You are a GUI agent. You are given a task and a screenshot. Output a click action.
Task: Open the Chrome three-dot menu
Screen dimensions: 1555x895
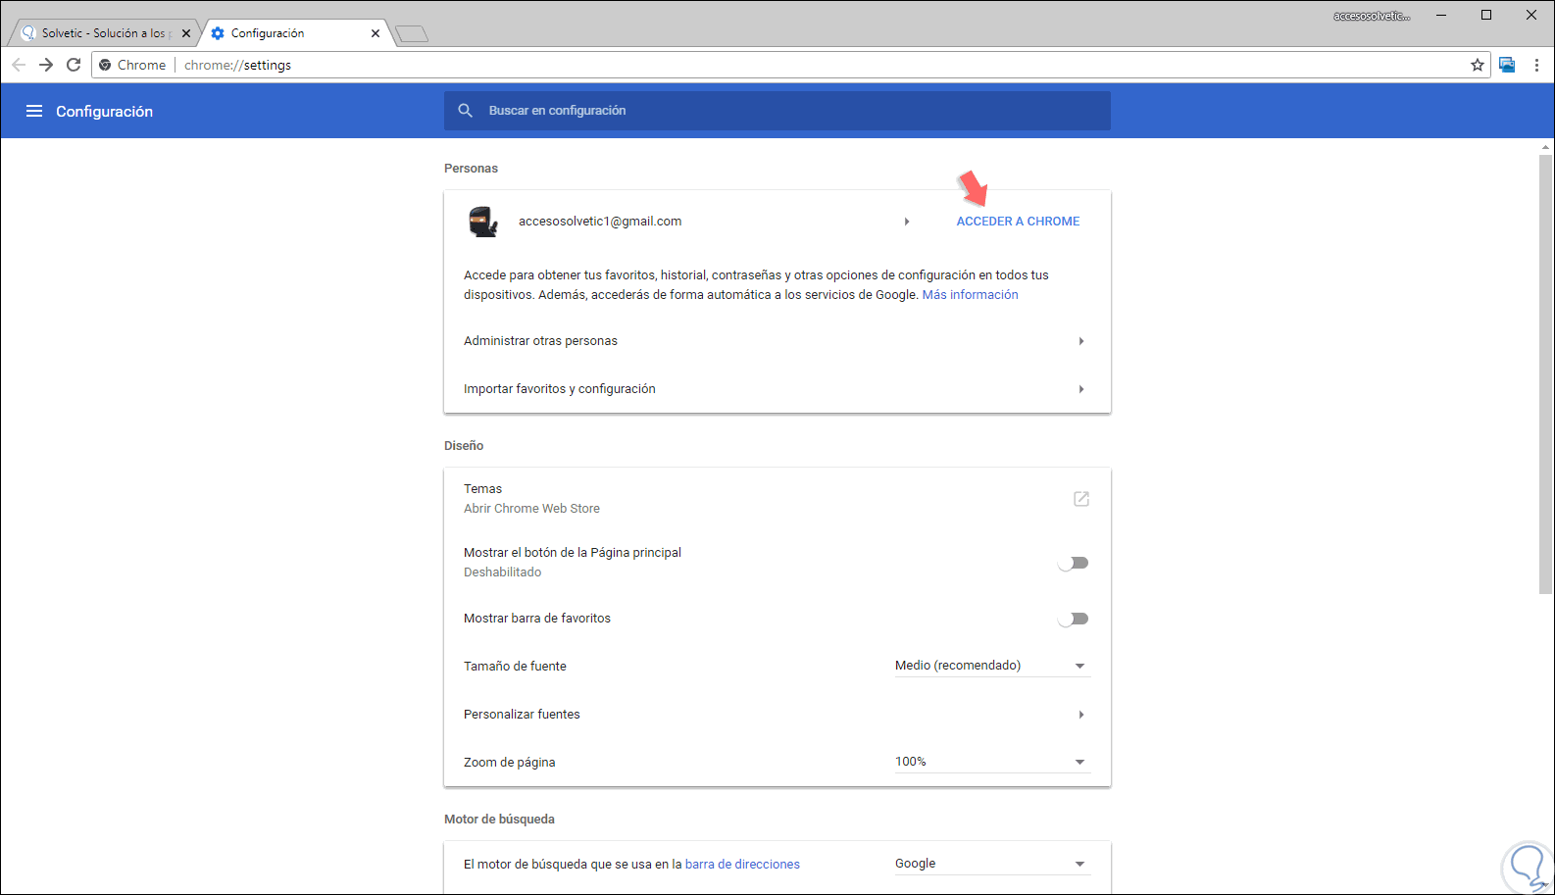(x=1536, y=65)
